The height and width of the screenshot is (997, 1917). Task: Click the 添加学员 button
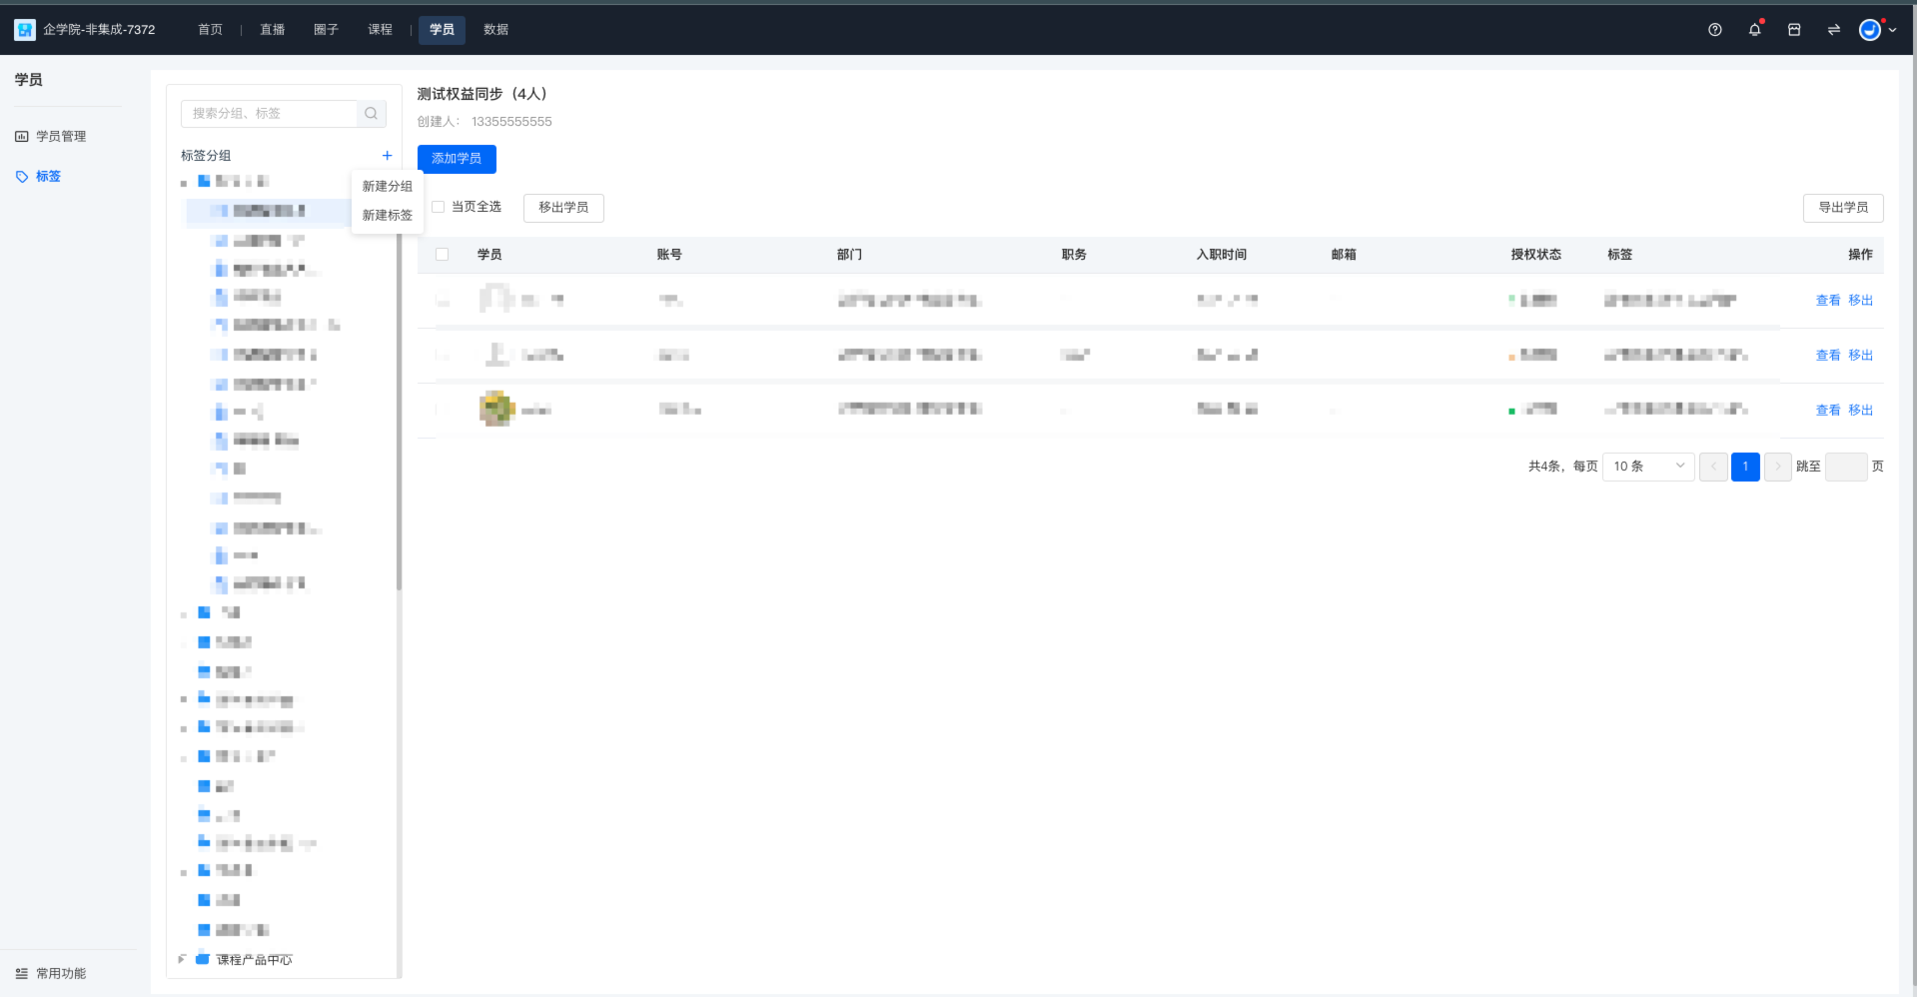coord(457,159)
